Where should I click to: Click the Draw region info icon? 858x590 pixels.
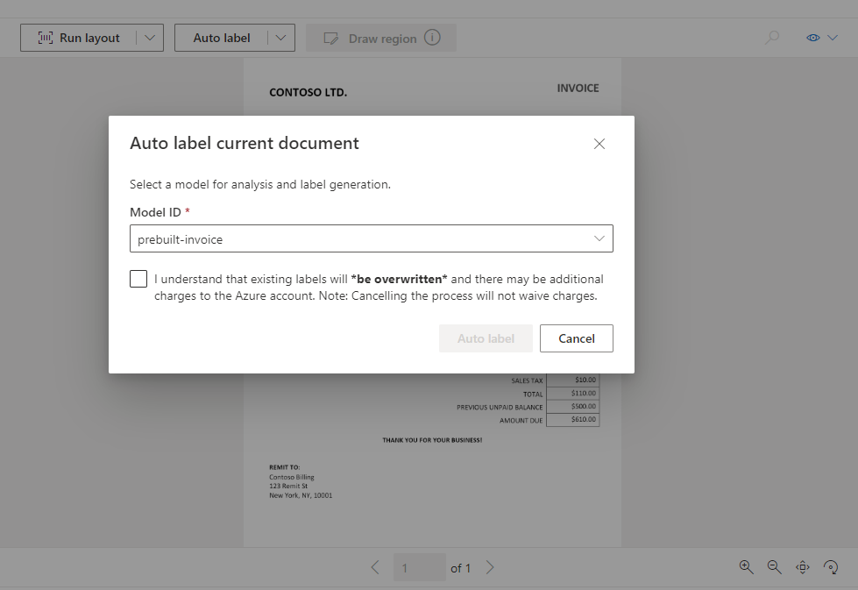(x=432, y=38)
